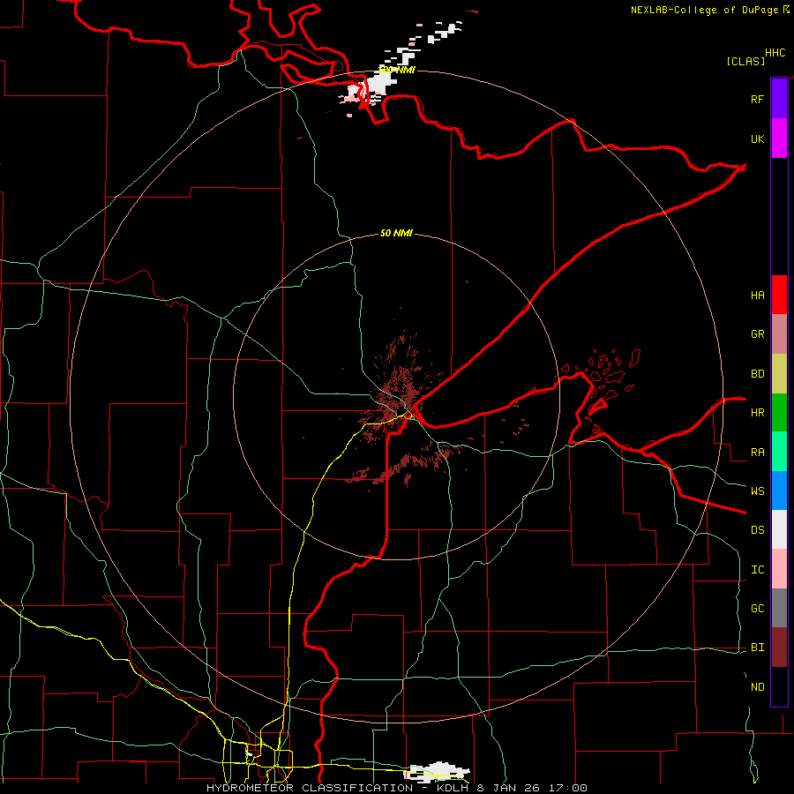
Task: Select the BD yellow legend block
Action: point(779,374)
